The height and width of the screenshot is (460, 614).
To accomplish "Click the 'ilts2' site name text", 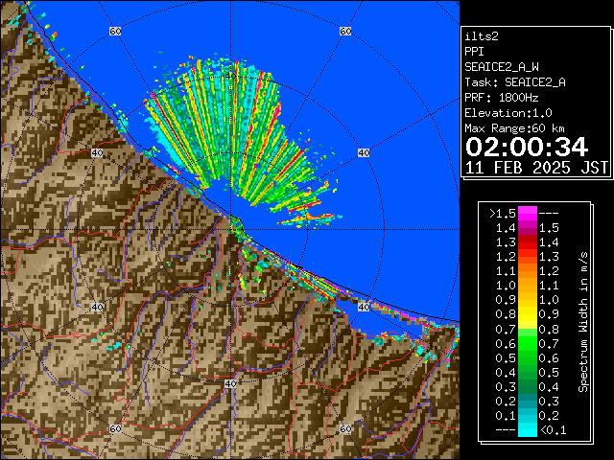I will click(x=482, y=36).
